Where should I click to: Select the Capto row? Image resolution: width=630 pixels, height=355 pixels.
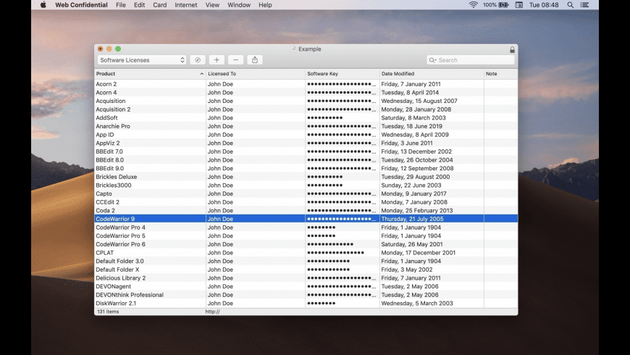click(x=306, y=193)
